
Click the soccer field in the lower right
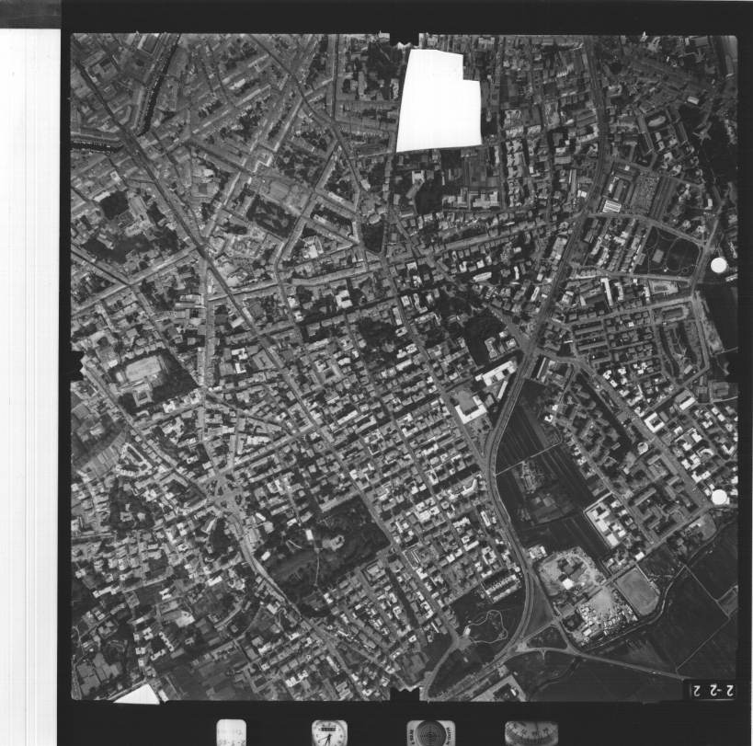637,591
